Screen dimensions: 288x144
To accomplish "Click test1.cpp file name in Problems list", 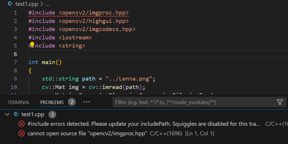I will coord(33,115).
